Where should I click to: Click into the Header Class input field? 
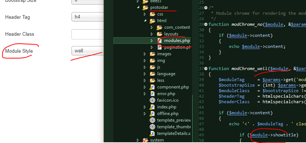coord(87,34)
